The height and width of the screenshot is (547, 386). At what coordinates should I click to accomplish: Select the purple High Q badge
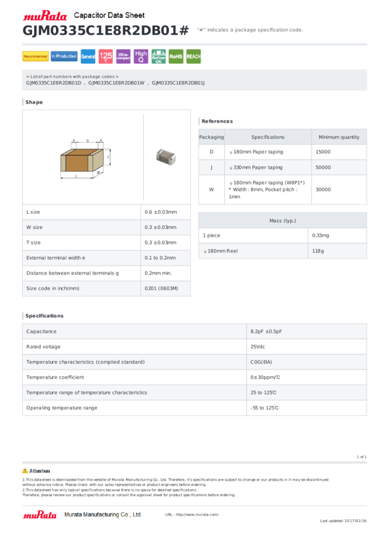pos(141,56)
